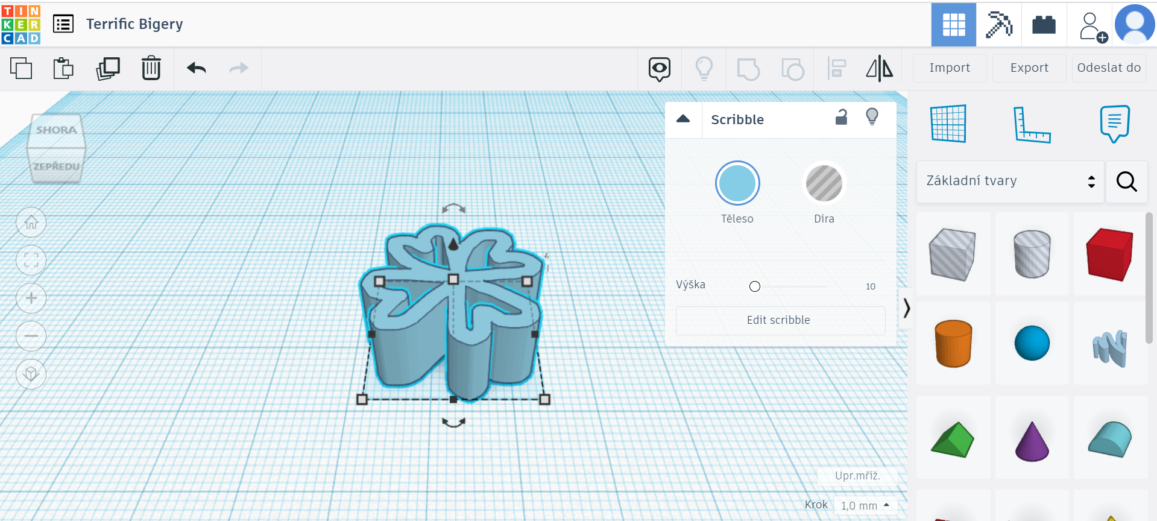This screenshot has height=521, width=1157.
Task: Invite a collaborator with add-person icon
Action: pyautogui.click(x=1092, y=27)
